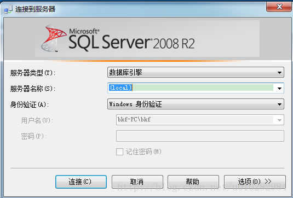Click the 服务器类型(T) label
Screen dimensions: 293x198
click(33, 73)
